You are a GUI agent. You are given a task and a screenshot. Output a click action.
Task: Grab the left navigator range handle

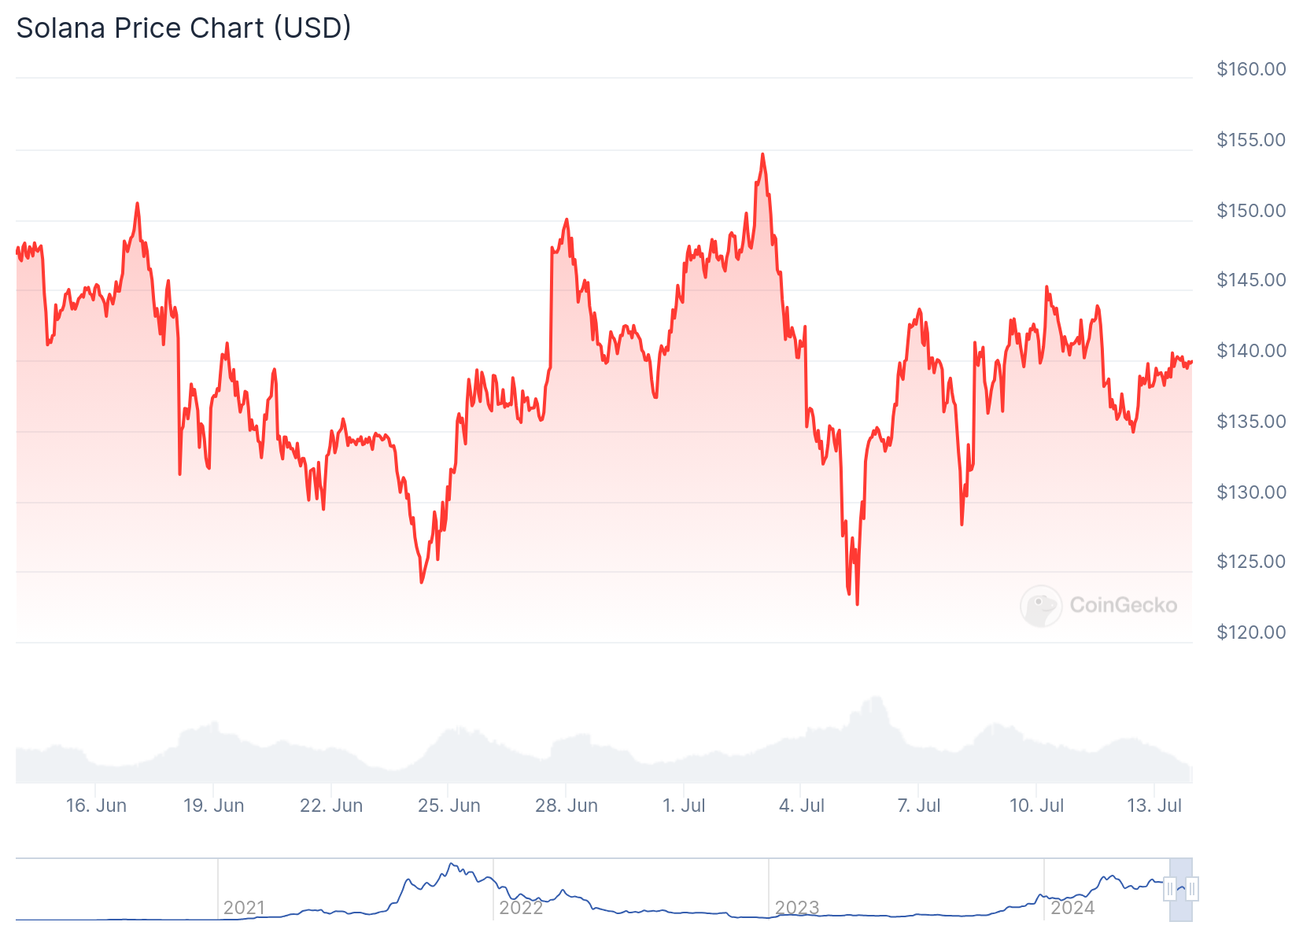1170,889
